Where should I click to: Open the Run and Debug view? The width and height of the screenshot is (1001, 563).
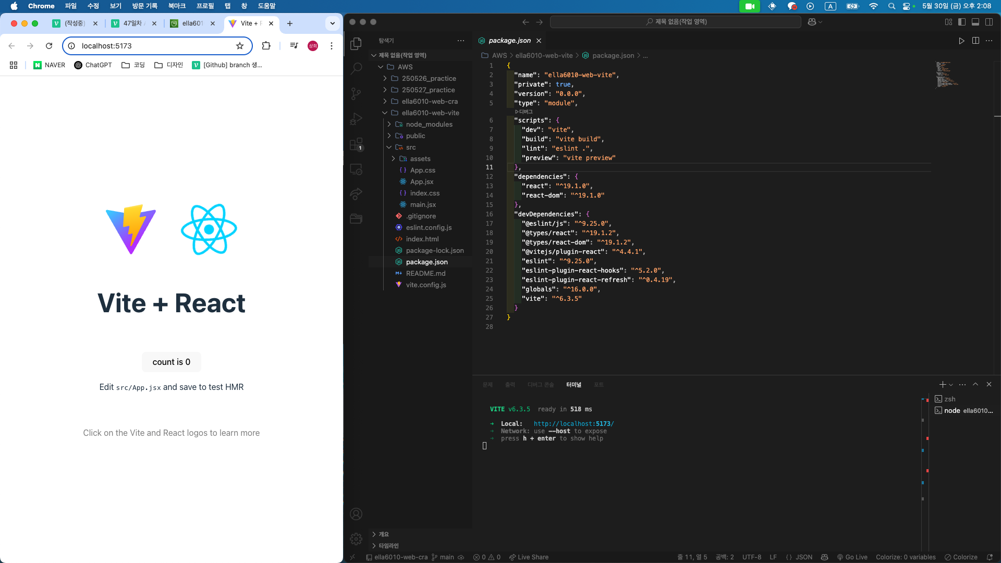tap(356, 119)
